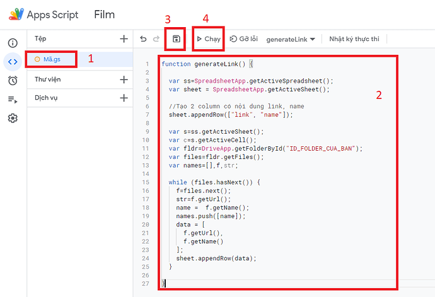Screen dimensions: 435x297
Task: Select the Editor code brackets icon
Action: click(x=13, y=61)
